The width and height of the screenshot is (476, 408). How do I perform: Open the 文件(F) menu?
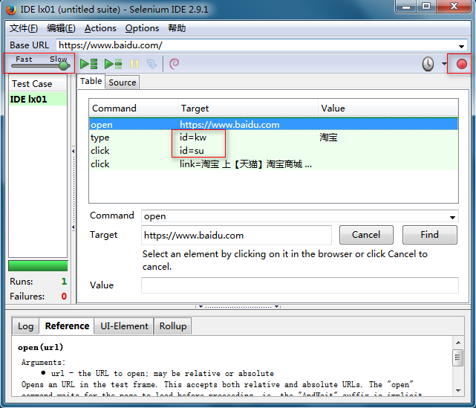(x=23, y=28)
